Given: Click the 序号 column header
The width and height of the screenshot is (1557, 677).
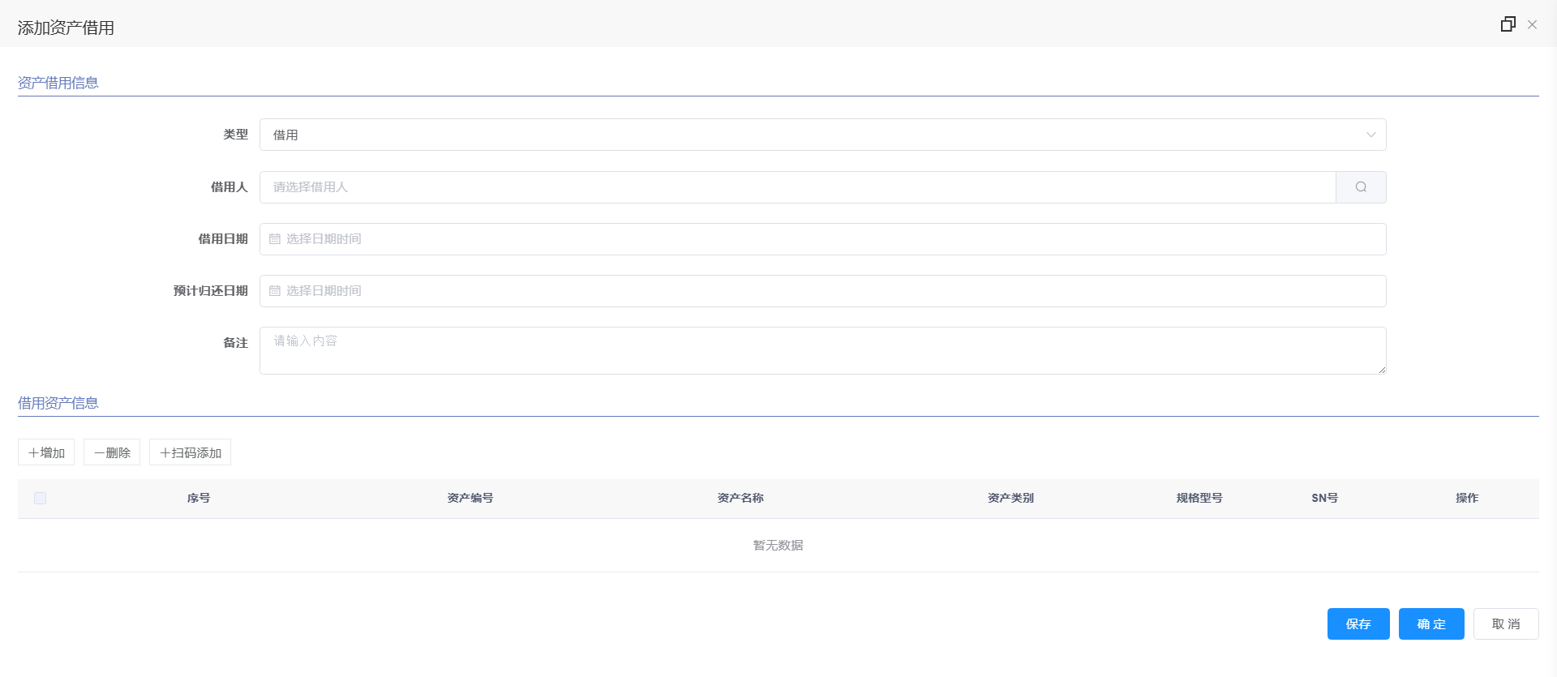Looking at the screenshot, I should click(199, 498).
